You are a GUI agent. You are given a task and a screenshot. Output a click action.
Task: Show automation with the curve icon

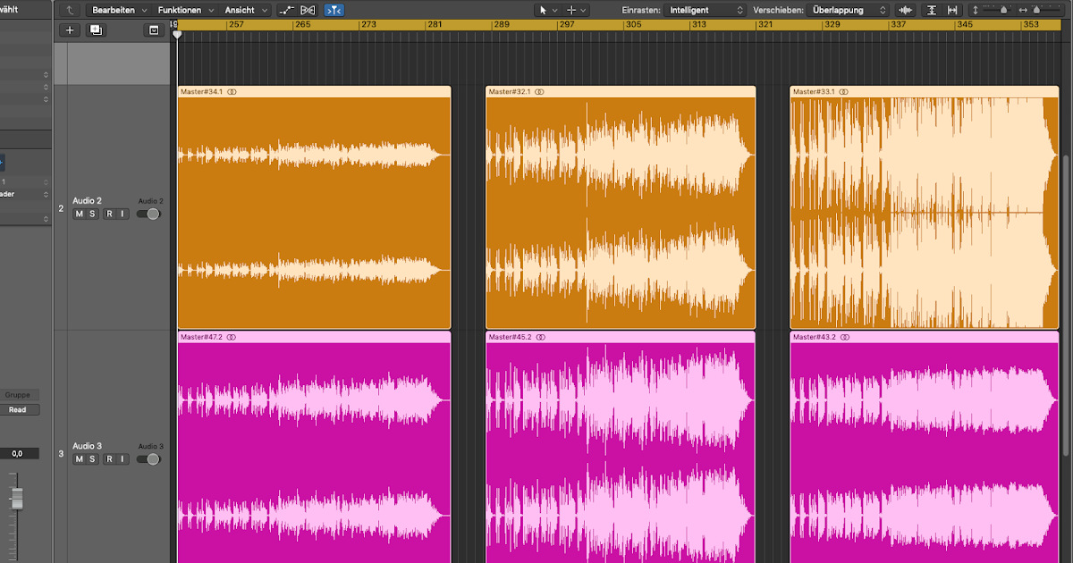coord(286,10)
